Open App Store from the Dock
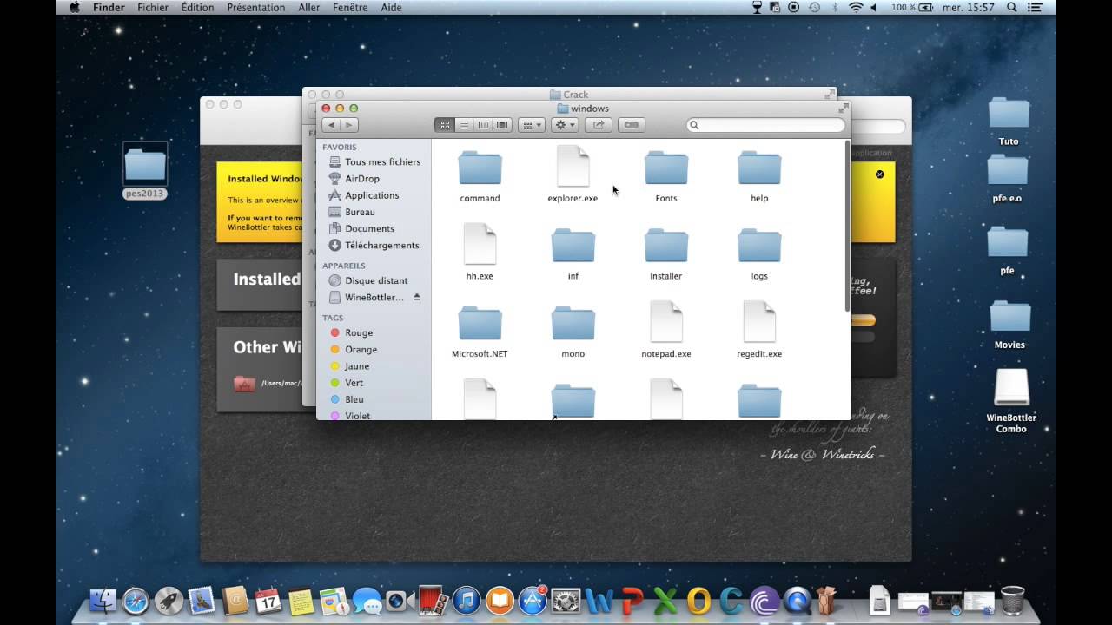 [x=533, y=601]
